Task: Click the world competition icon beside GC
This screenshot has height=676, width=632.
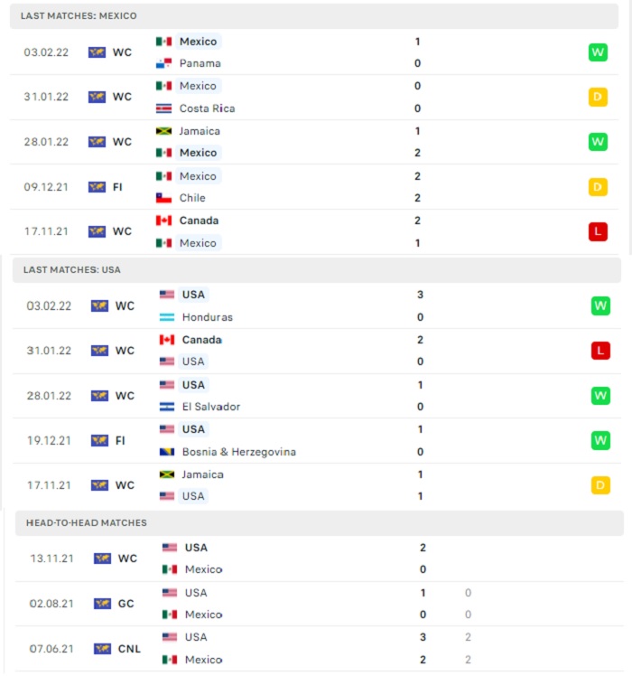Action: click(x=103, y=604)
